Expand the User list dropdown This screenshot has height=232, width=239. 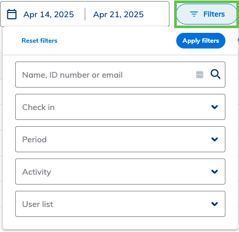point(120,204)
